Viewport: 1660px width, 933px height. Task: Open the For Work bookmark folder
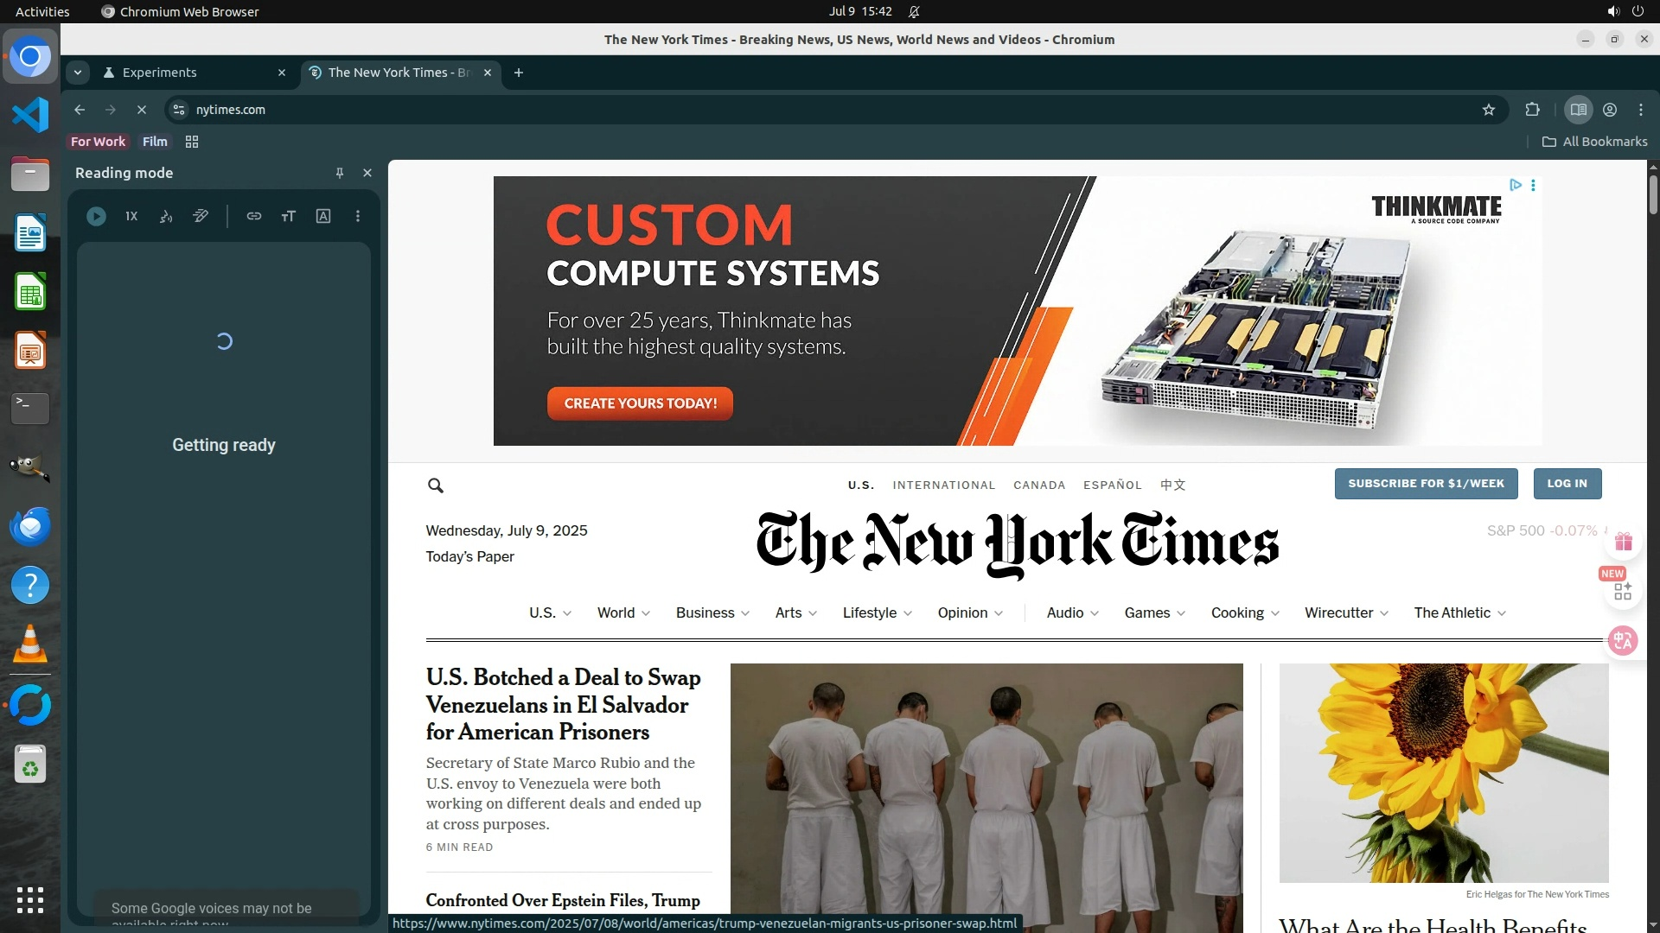point(98,142)
